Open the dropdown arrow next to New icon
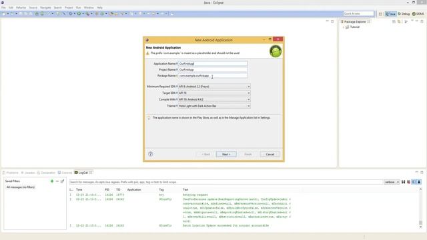This screenshot has height=240, width=427. (x=7, y=13)
